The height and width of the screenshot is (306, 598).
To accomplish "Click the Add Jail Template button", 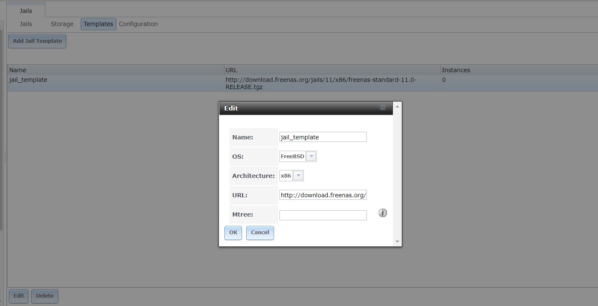I will (x=37, y=41).
